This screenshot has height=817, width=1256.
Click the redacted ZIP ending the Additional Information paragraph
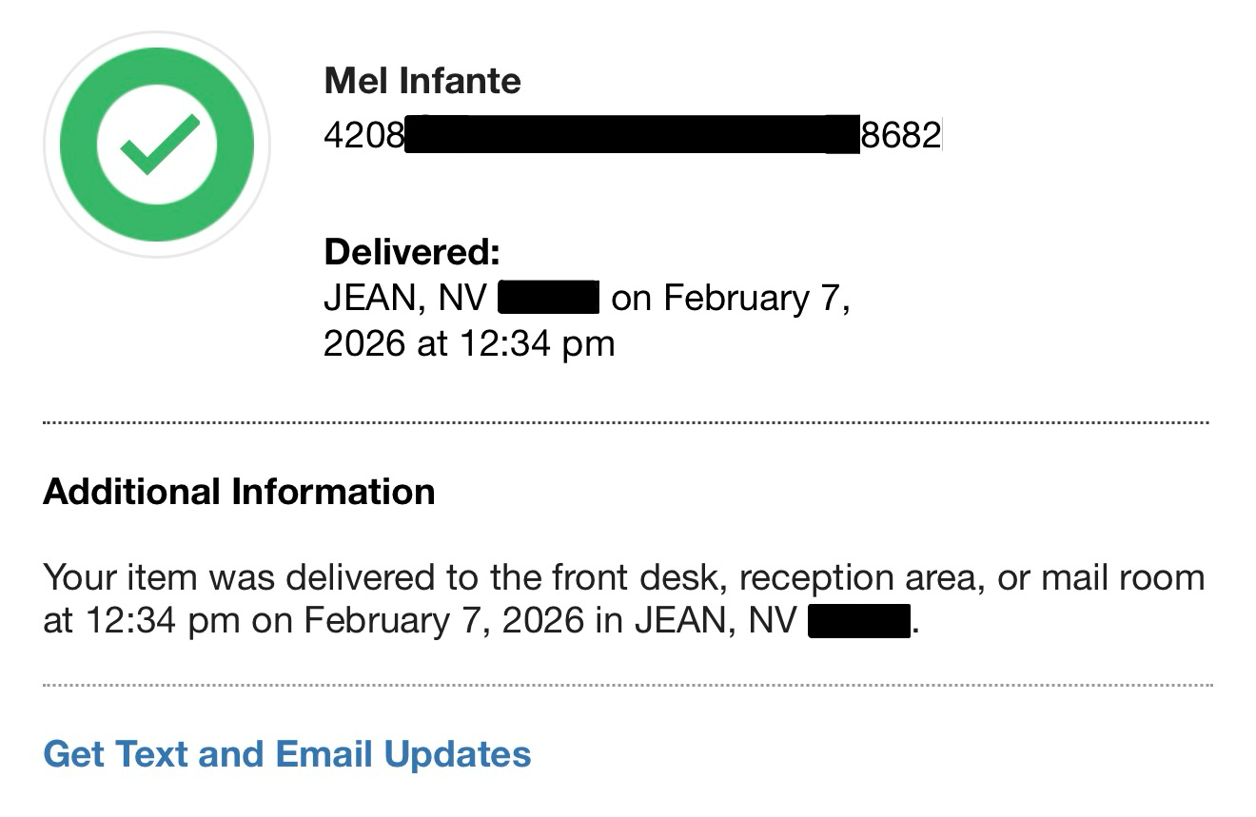click(858, 621)
